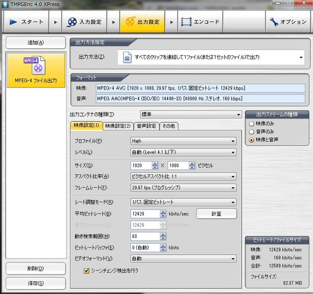Open ビデオフォーマット dropdown showing 自動

click(183, 259)
